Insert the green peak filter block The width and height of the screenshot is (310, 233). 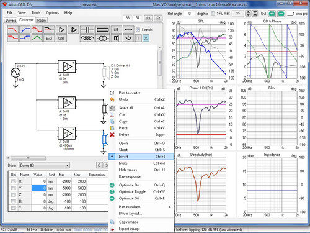point(37,38)
